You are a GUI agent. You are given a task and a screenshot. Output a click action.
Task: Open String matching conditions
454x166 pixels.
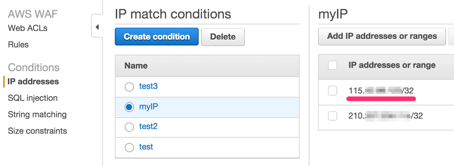click(37, 115)
